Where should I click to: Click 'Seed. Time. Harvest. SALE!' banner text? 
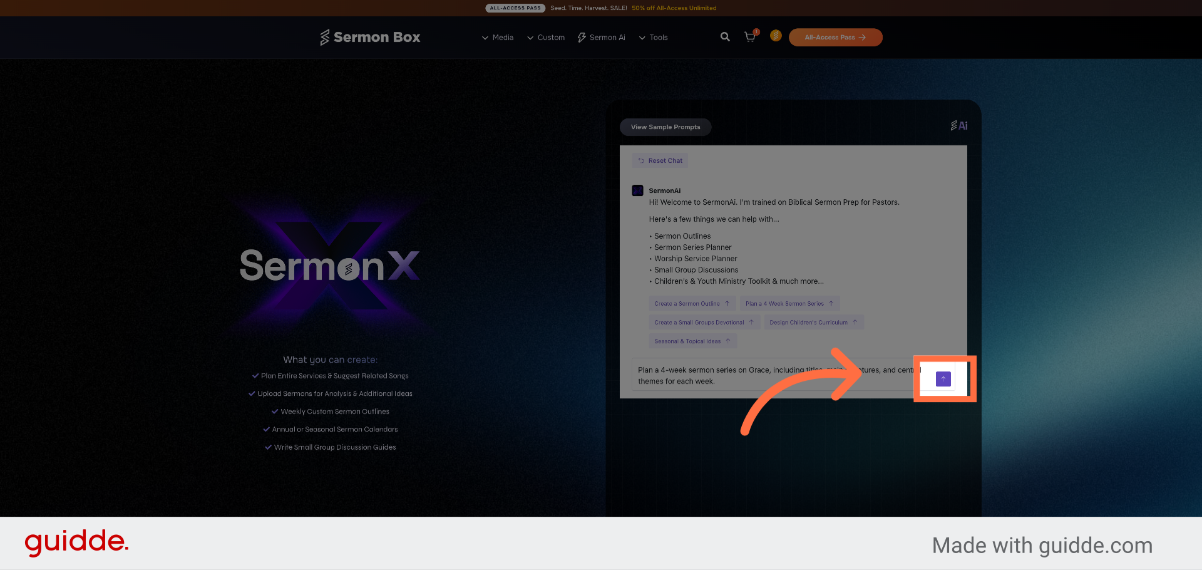coord(588,8)
